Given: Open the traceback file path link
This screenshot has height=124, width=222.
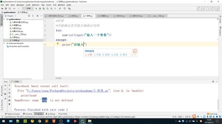Looking at the screenshot, I should [68, 91].
